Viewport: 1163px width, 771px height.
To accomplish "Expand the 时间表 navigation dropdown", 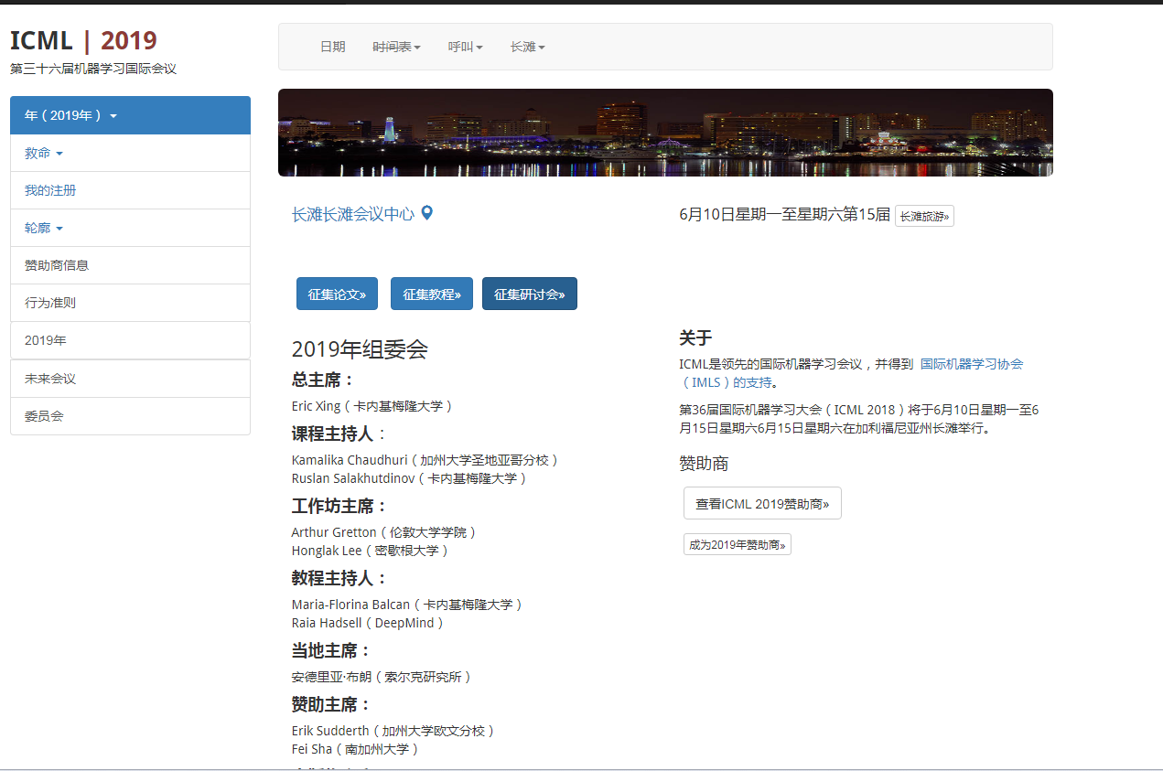I will [x=396, y=47].
